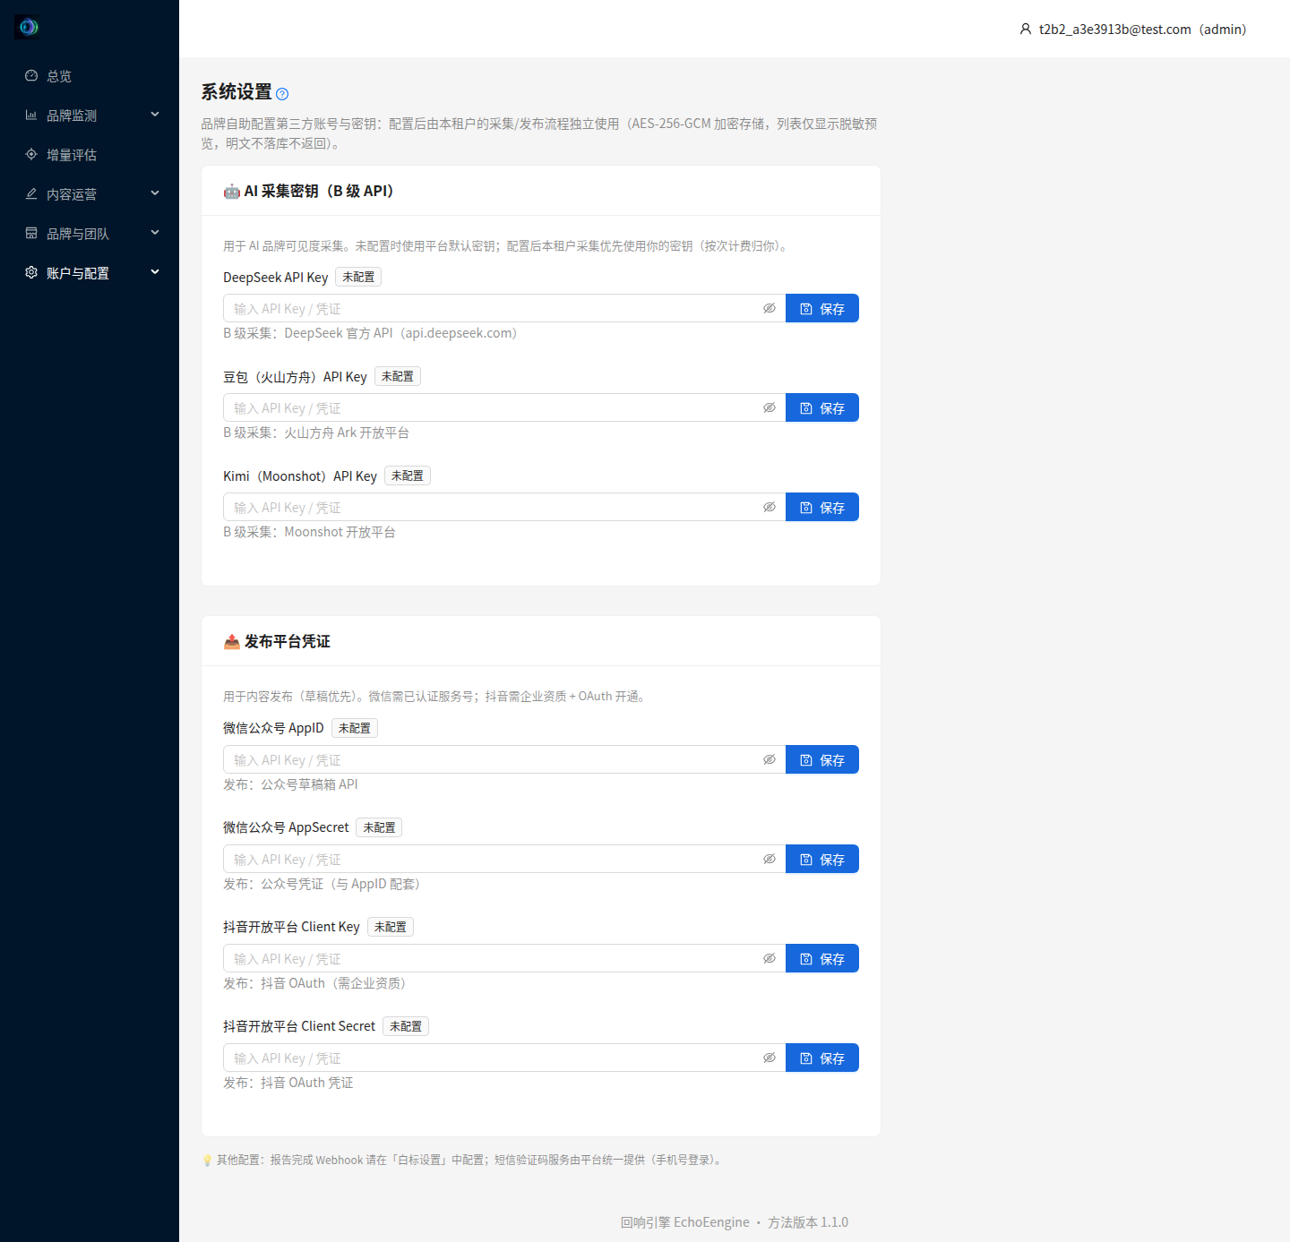Save the Kimi (Moonshot) API Key
The width and height of the screenshot is (1290, 1242).
(x=822, y=508)
